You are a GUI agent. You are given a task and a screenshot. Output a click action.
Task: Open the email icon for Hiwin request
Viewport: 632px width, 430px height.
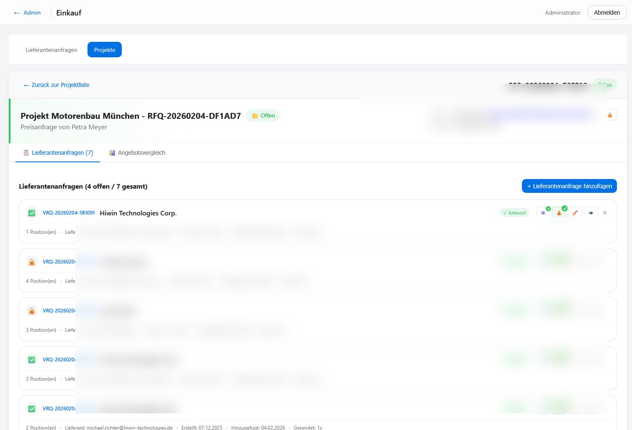[x=543, y=213]
